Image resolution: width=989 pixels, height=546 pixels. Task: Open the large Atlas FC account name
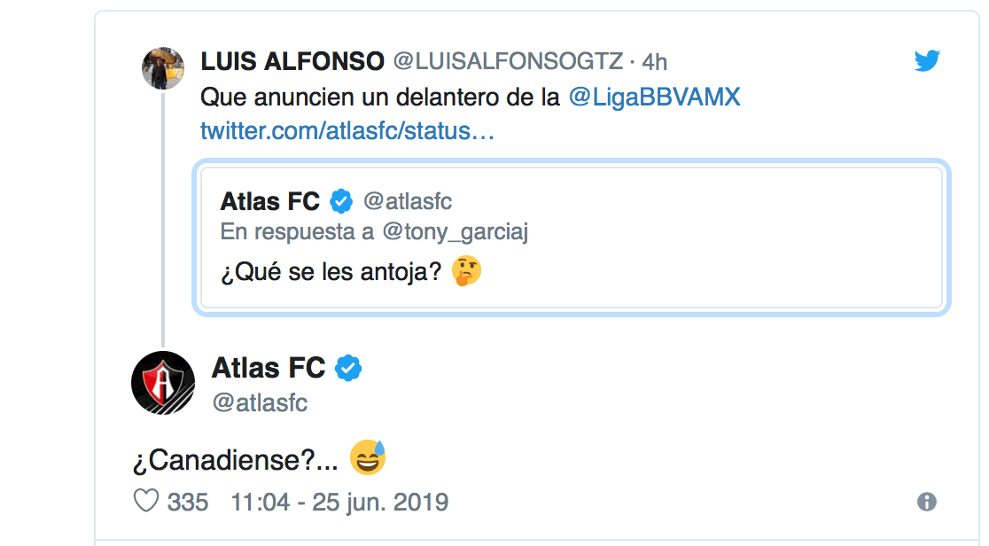point(269,368)
